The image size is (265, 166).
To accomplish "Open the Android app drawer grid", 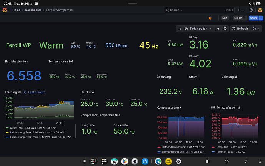I will [84, 161].
